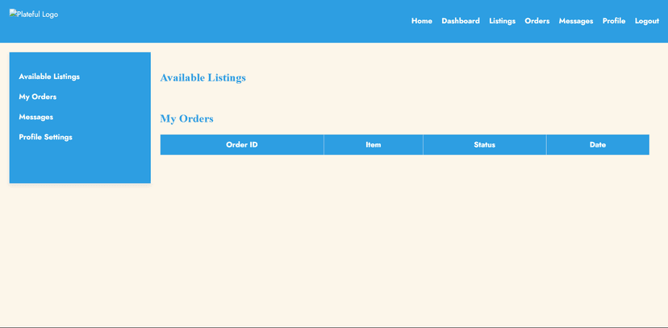The width and height of the screenshot is (668, 328).
Task: Select the Item column header
Action: tap(373, 145)
